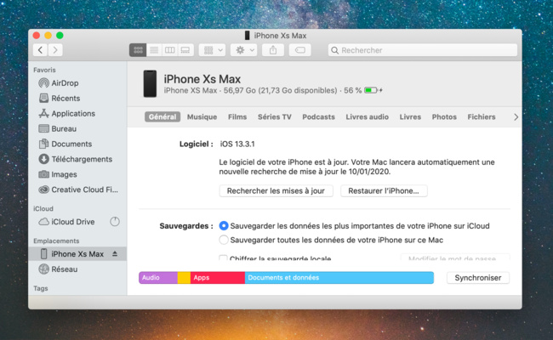Switch to the Livres tab
Image resolution: width=553 pixels, height=340 pixels.
tap(410, 117)
